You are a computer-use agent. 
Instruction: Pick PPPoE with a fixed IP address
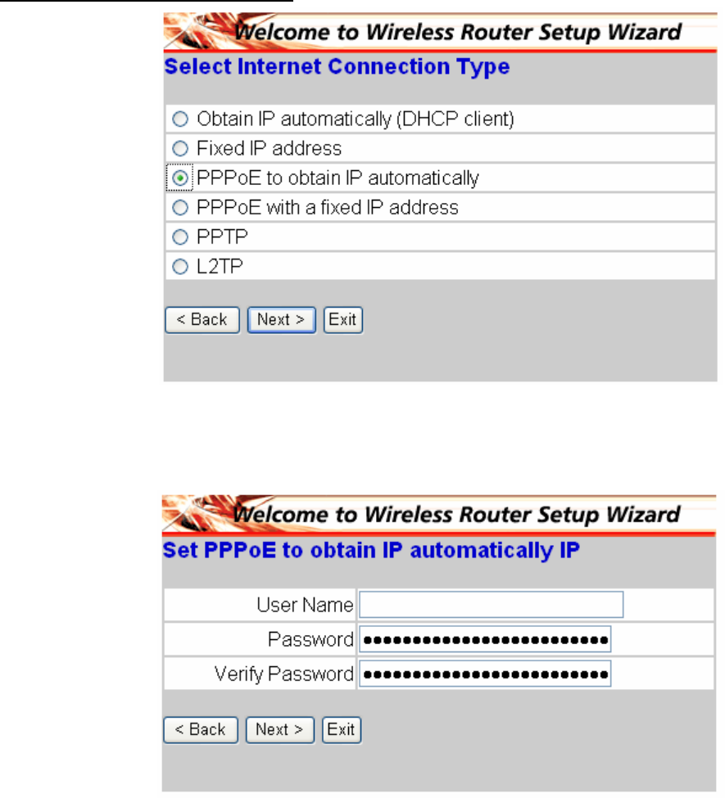[180, 208]
